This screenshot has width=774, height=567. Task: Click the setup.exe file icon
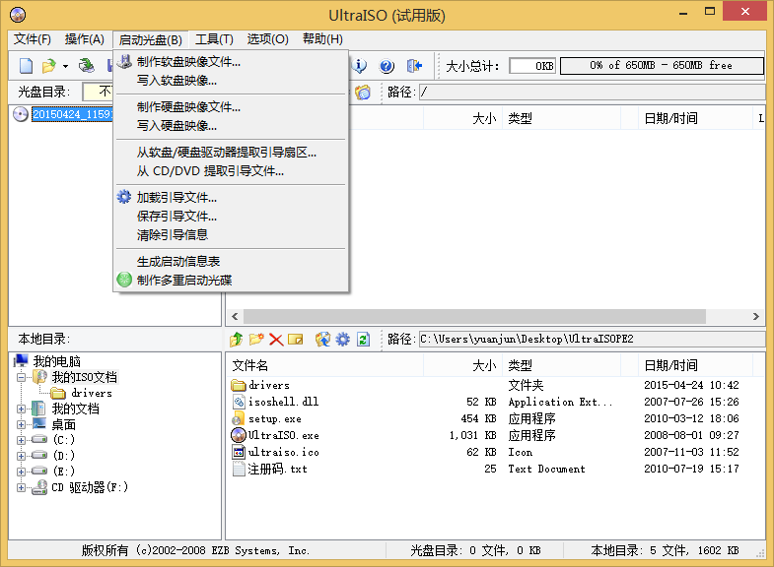[x=239, y=418]
